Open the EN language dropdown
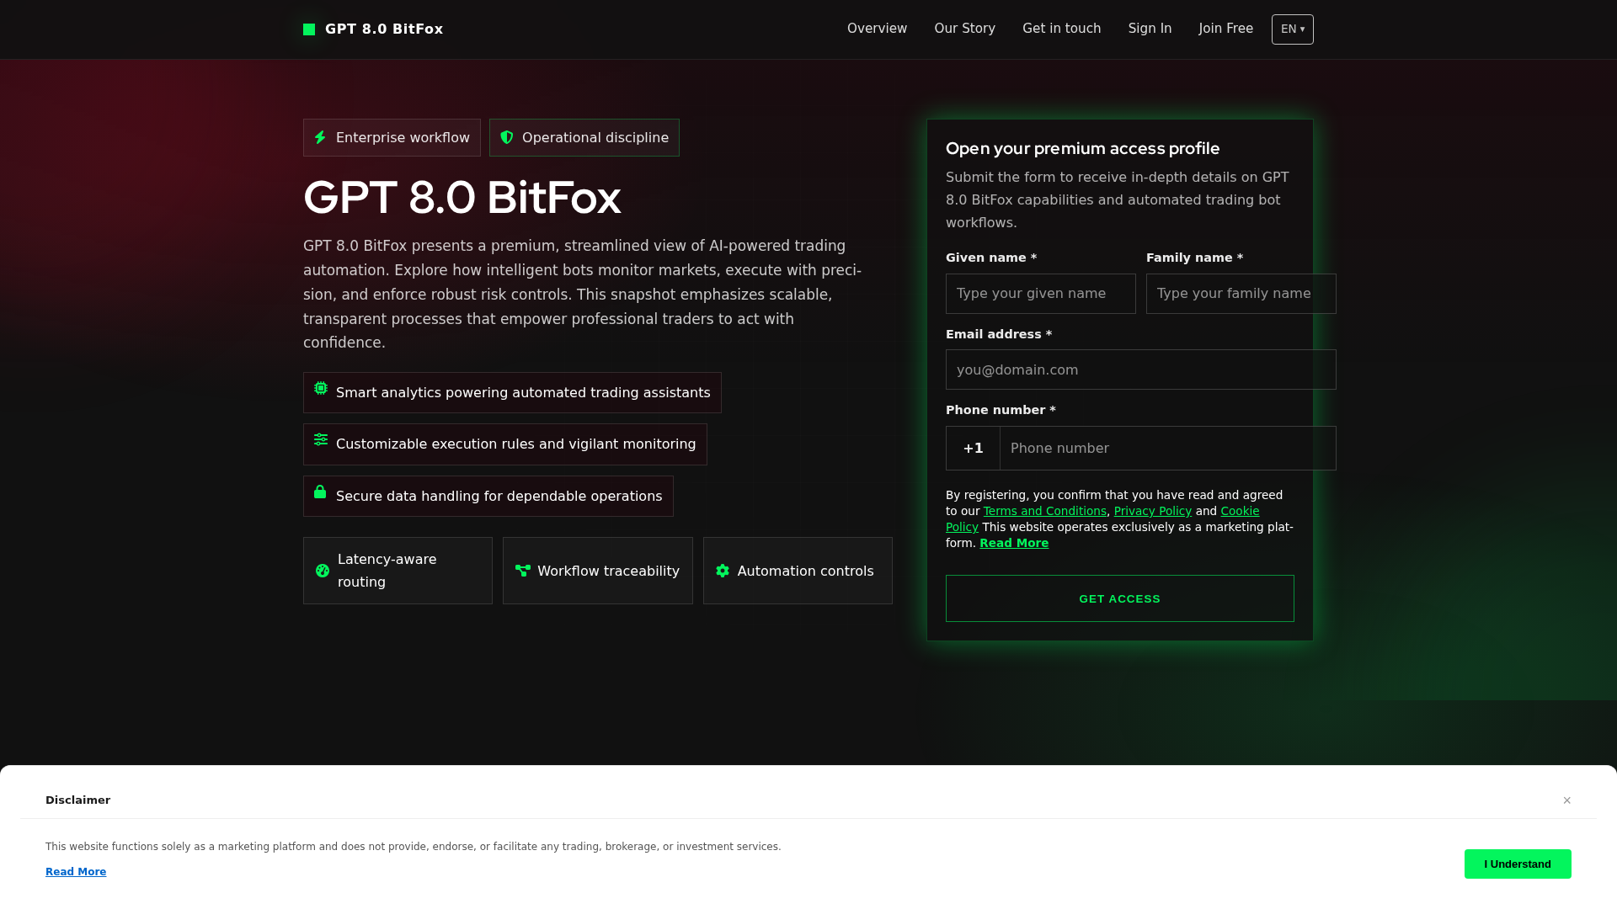 (1293, 29)
